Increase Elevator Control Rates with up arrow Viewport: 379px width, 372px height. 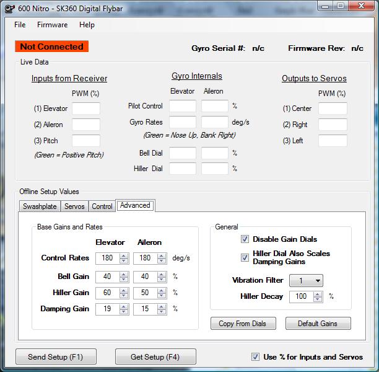point(123,255)
